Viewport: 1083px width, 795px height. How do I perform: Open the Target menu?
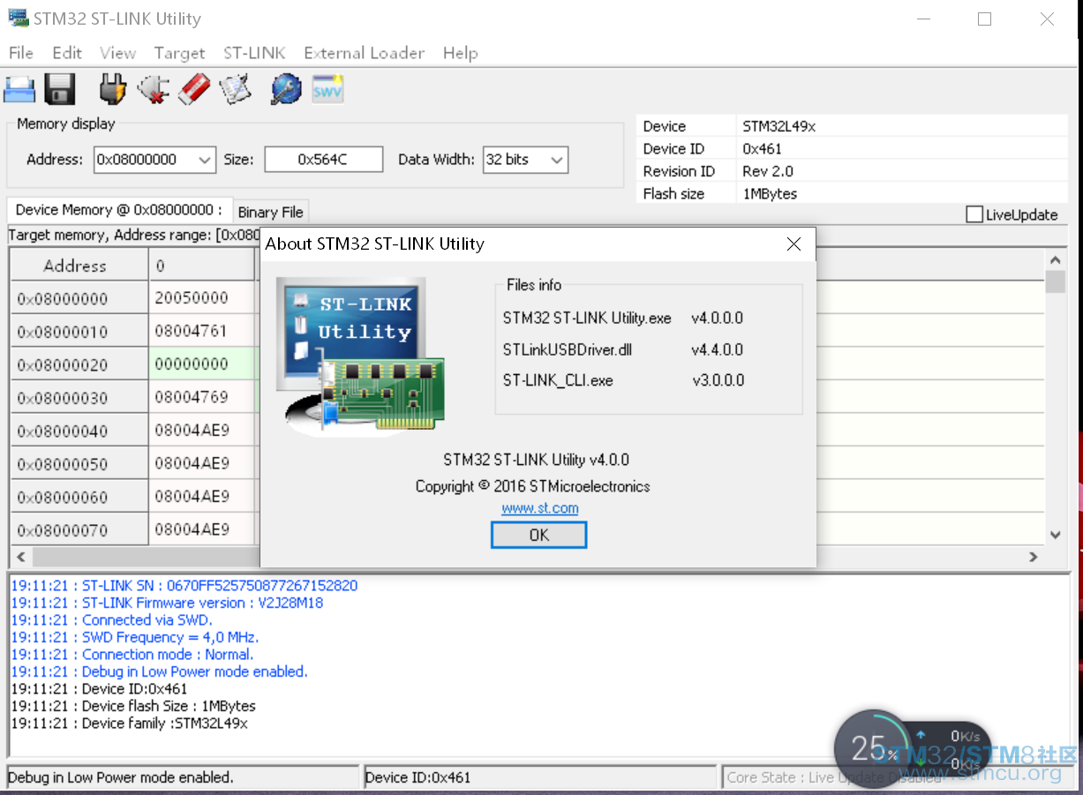(x=179, y=53)
